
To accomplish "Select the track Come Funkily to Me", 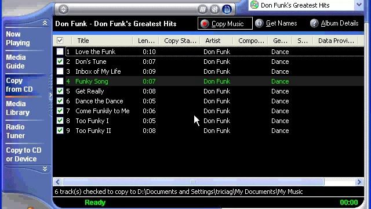I will coord(103,111).
